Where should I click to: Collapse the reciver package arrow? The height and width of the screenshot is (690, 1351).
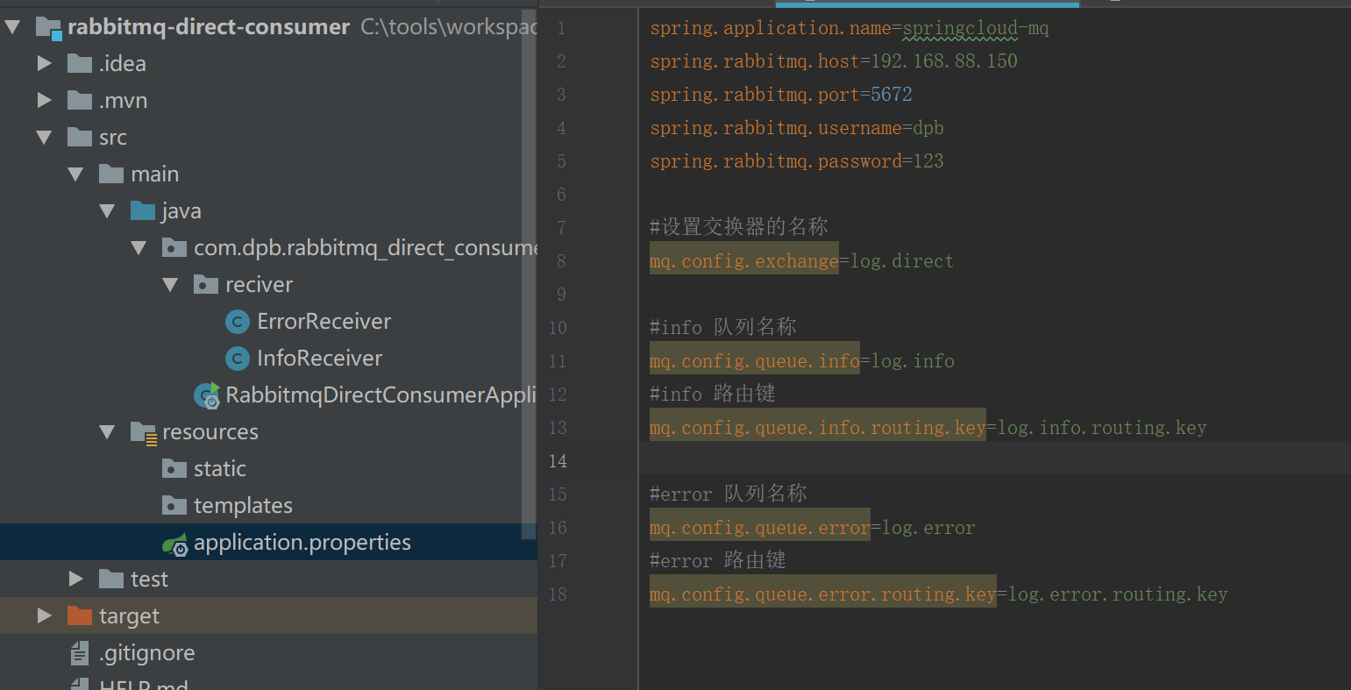[x=170, y=285]
